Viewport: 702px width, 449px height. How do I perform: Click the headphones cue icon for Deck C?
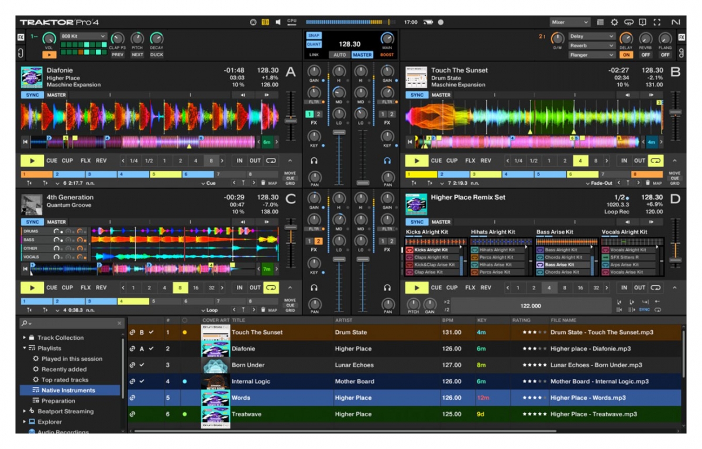(314, 288)
